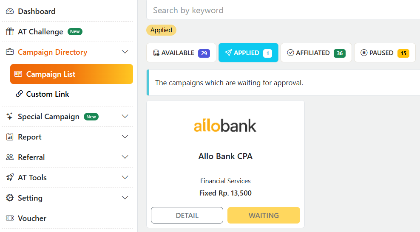Click the Referral people icon
This screenshot has height=232, width=420.
coord(10,157)
